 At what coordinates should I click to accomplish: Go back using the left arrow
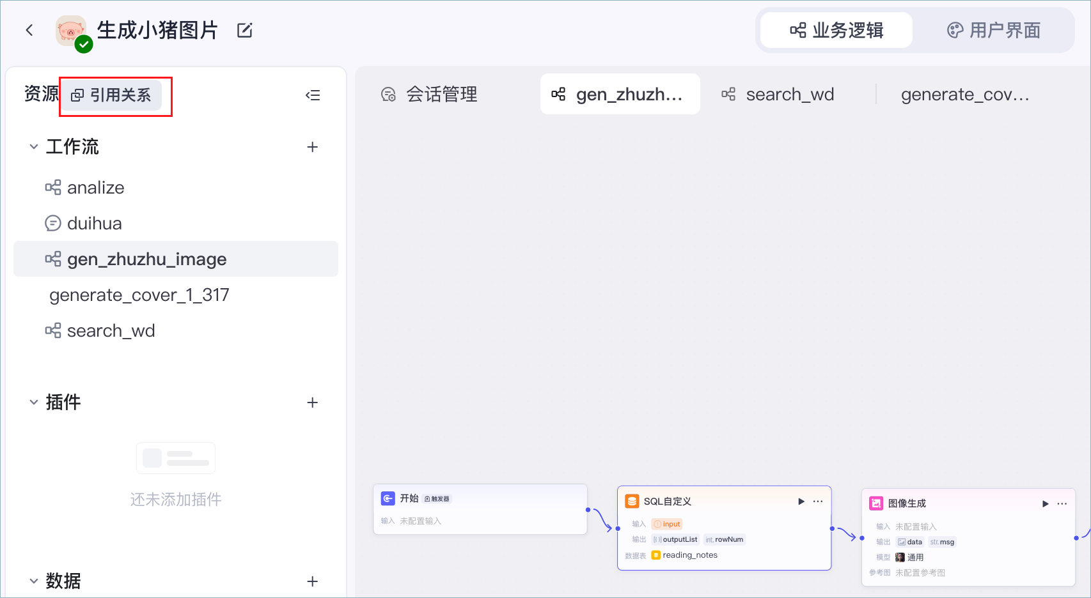pos(29,30)
